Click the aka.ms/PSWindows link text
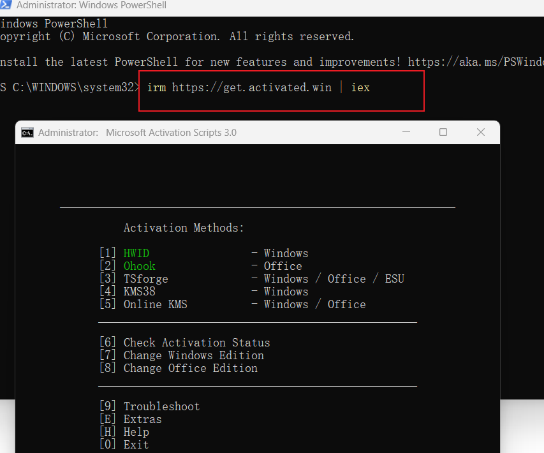544x453 pixels. 476,62
